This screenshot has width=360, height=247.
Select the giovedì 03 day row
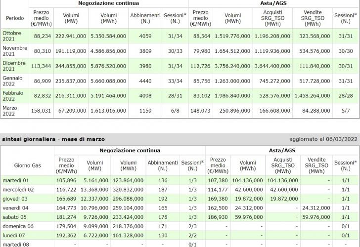[16, 198]
